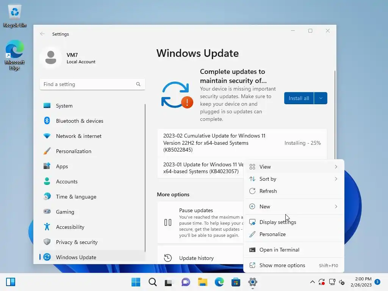Image resolution: width=388 pixels, height=291 pixels.
Task: Open Accounts settings category
Action: 92,181
